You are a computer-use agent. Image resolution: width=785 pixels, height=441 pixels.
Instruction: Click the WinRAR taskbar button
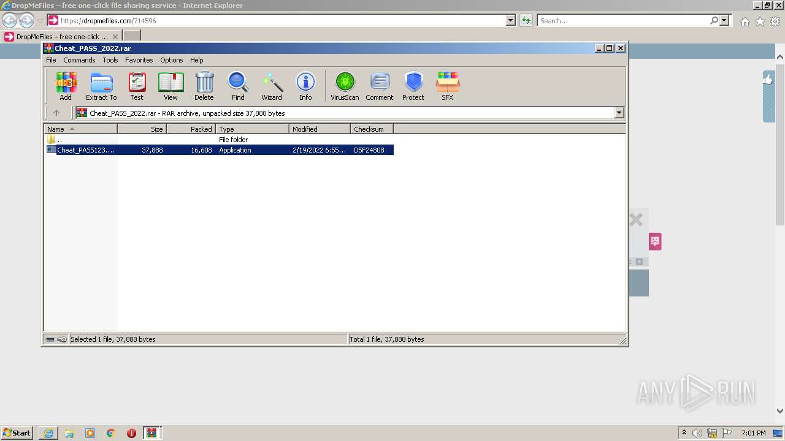[x=152, y=433]
